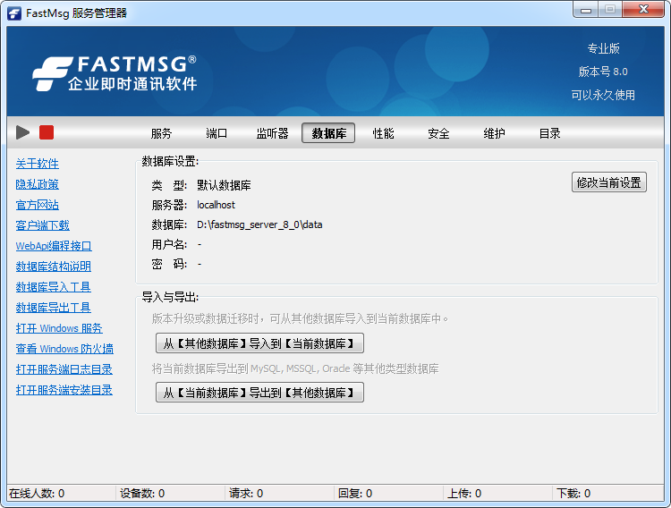Open the 数据库结构说明 link

(54, 267)
